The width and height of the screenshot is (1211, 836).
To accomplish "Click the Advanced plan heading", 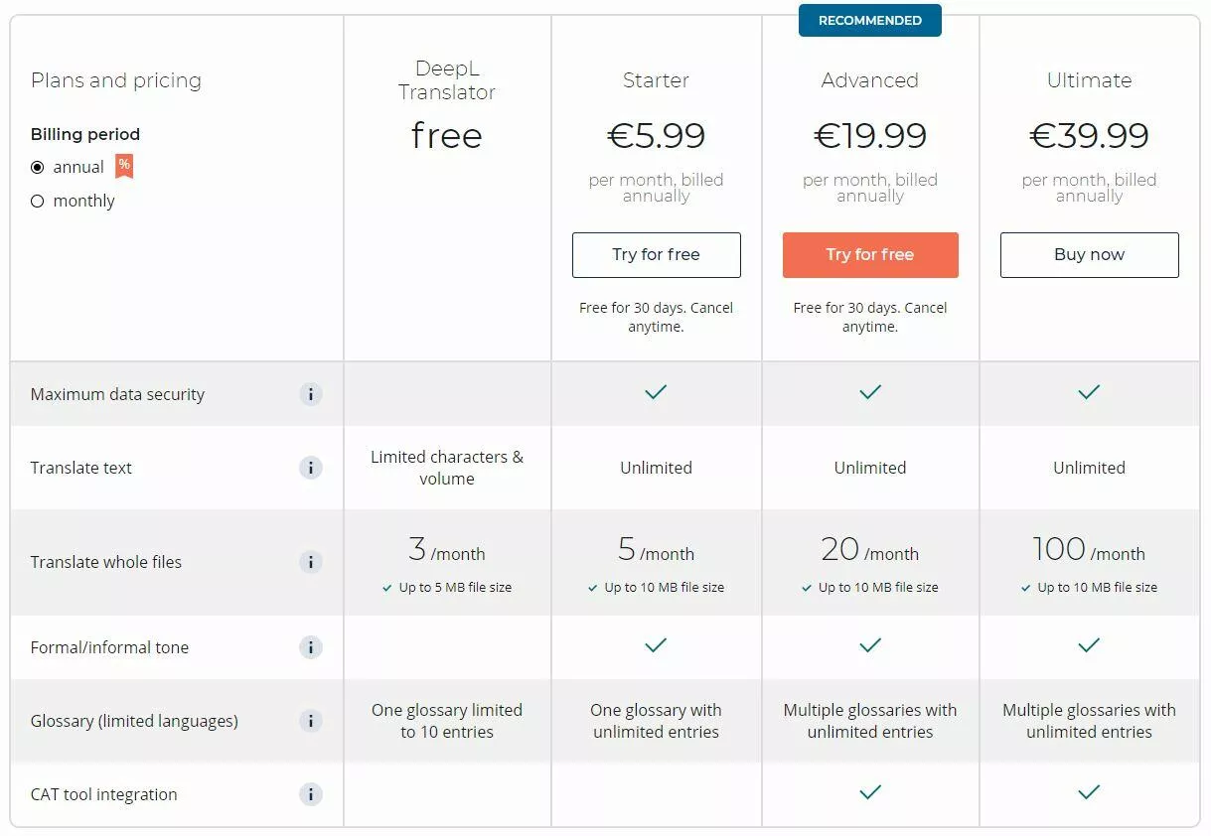I will 870,80.
